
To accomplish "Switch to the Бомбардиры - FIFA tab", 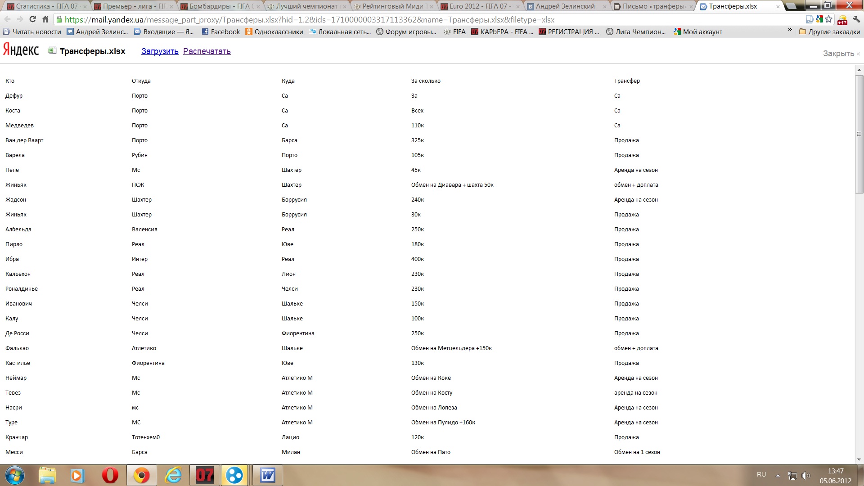I will tap(220, 6).
